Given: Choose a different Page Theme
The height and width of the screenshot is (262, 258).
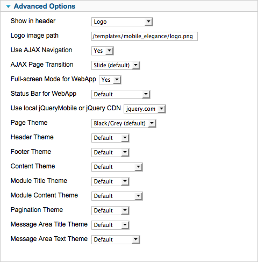Looking at the screenshot, I should point(124,123).
